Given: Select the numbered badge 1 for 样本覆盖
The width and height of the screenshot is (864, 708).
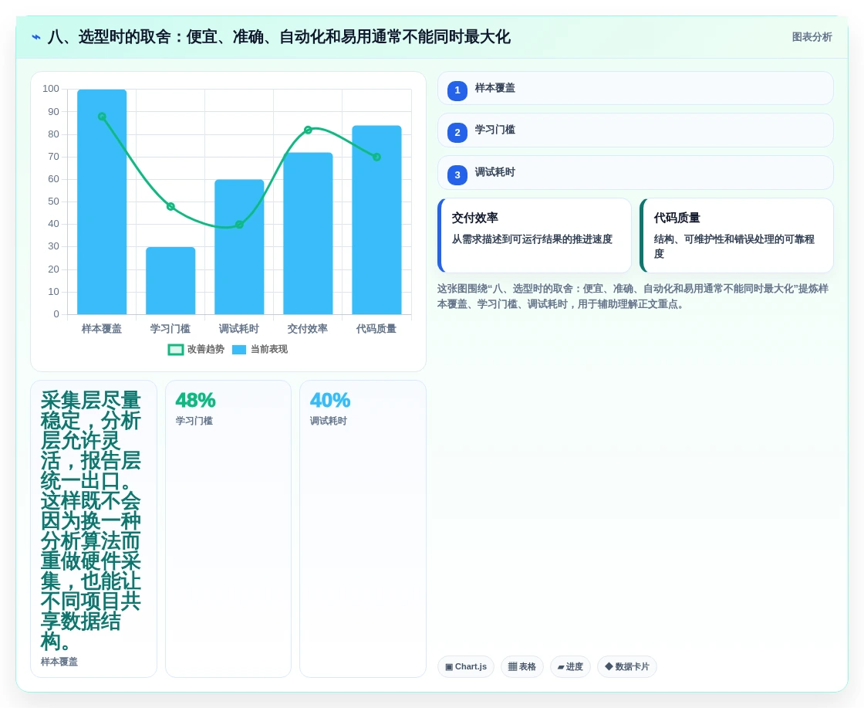Looking at the screenshot, I should tap(457, 90).
